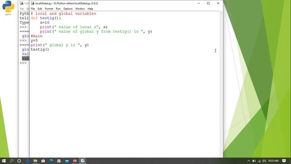
Task: Maximize the localGlobal.py editor window
Action: (x=208, y=3)
